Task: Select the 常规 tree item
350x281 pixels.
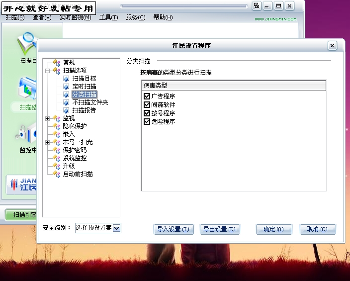Action: pos(69,63)
